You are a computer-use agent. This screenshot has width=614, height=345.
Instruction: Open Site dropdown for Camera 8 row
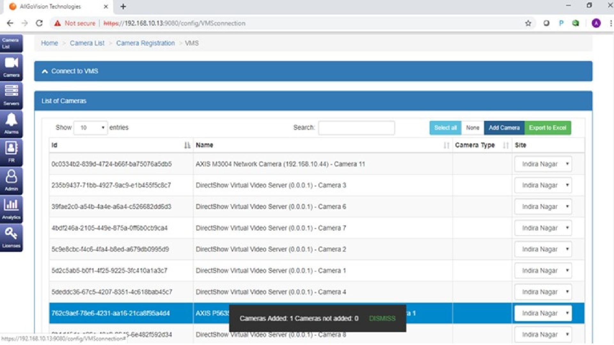coord(543,334)
